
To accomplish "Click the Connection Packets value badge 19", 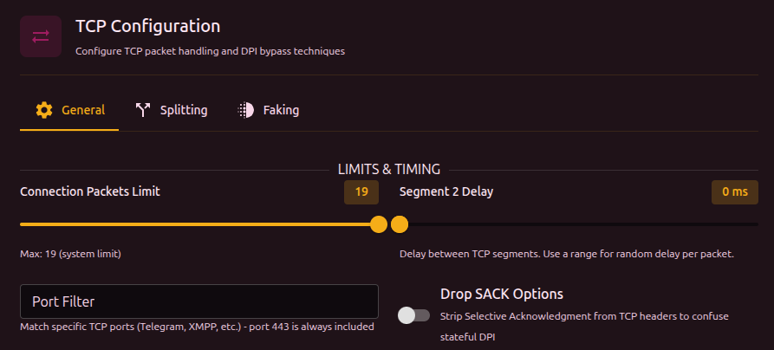I will tap(361, 191).
